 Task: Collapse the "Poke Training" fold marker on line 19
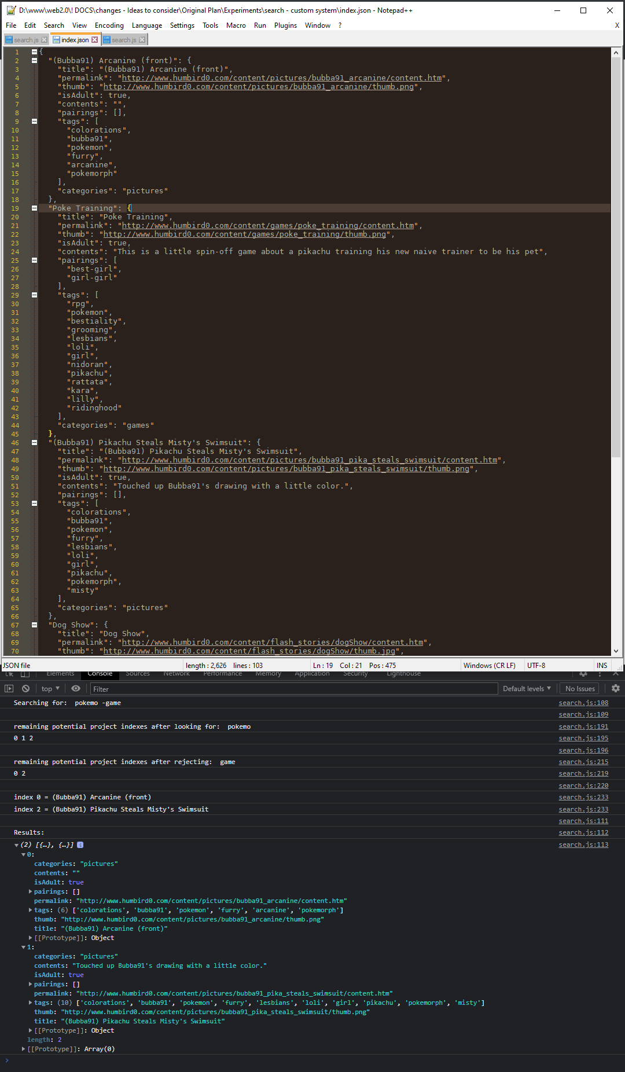coord(34,208)
